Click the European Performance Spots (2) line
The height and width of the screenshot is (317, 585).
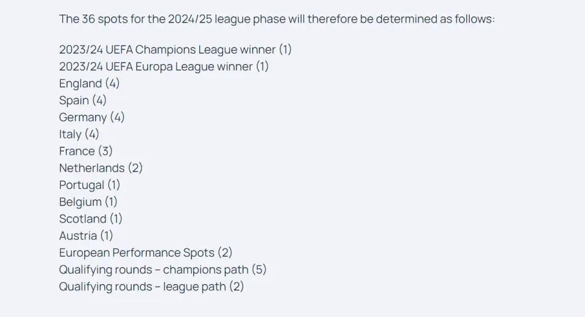click(146, 252)
